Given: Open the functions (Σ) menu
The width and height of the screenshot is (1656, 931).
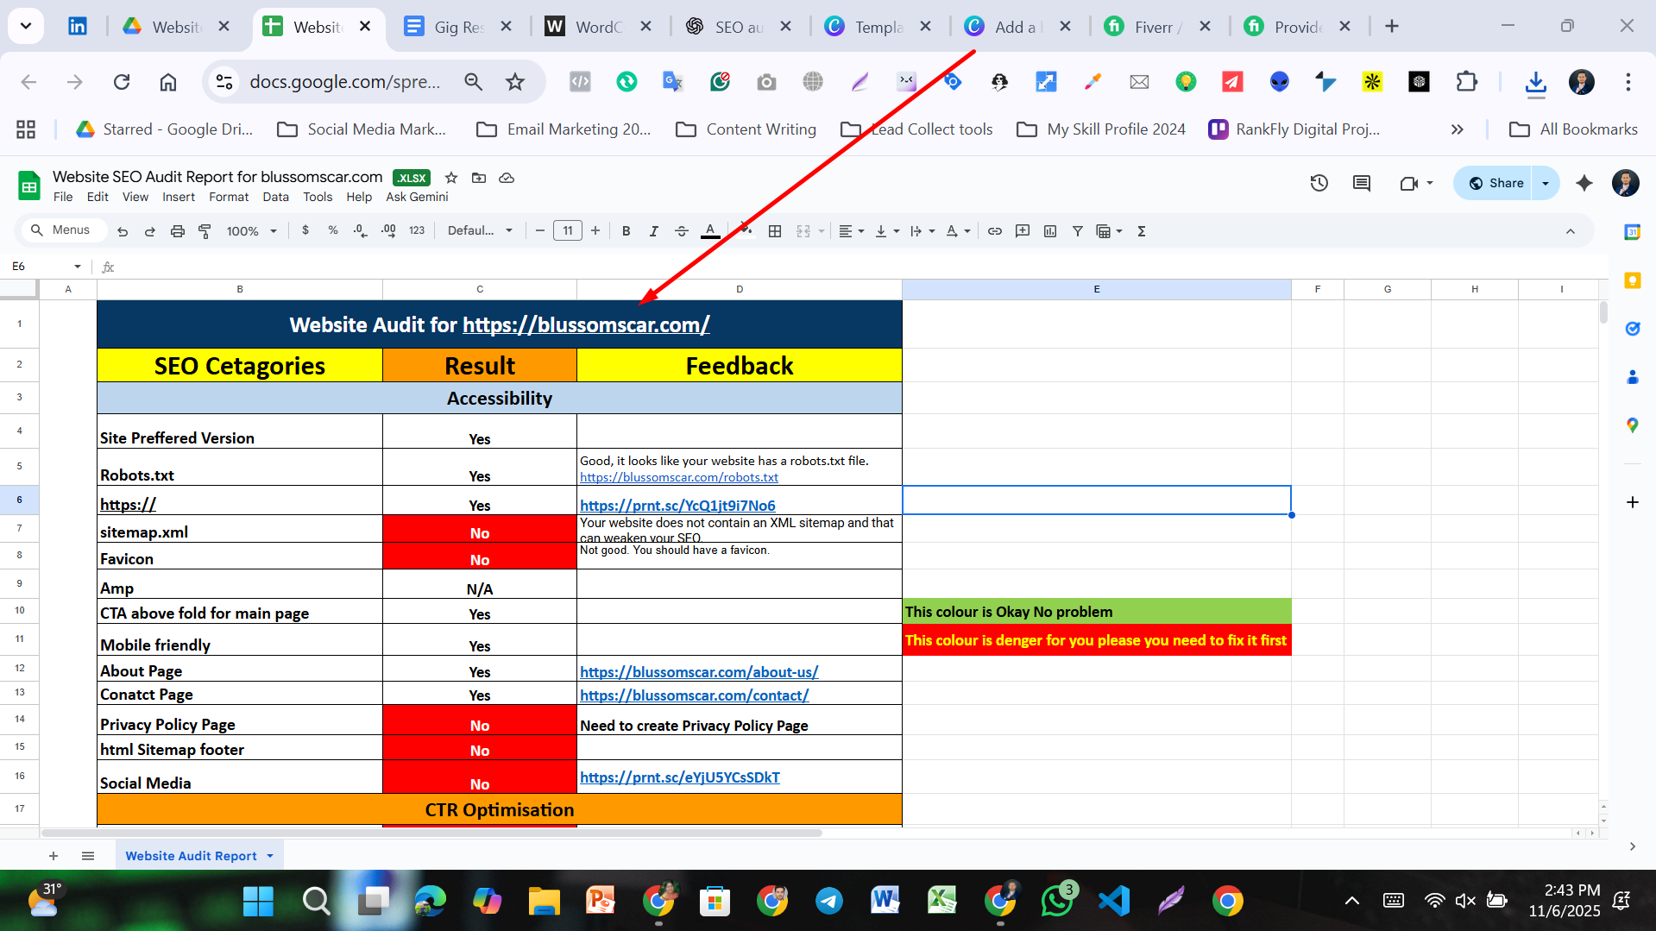Looking at the screenshot, I should (1141, 230).
